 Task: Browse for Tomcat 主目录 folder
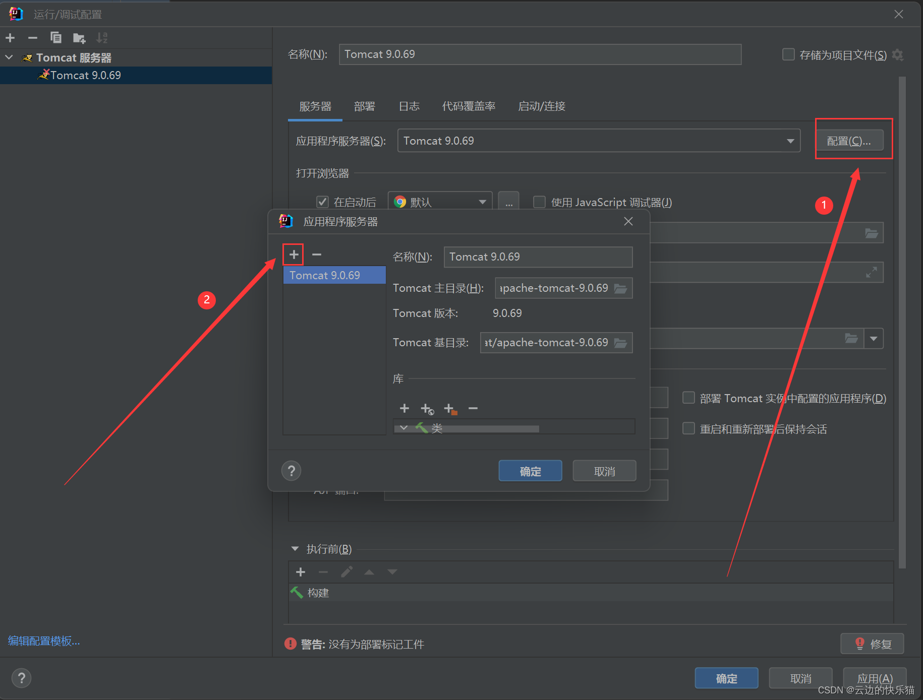620,288
